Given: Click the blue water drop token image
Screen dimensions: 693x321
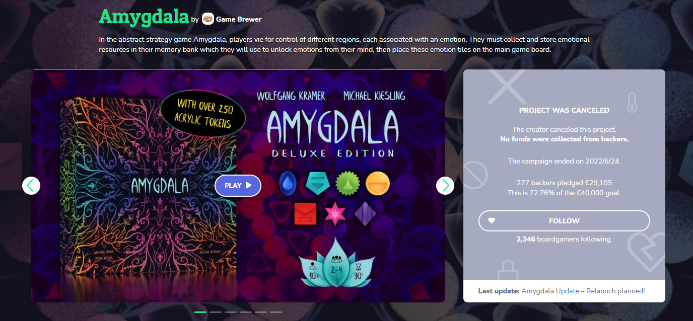Looking at the screenshot, I should (287, 184).
